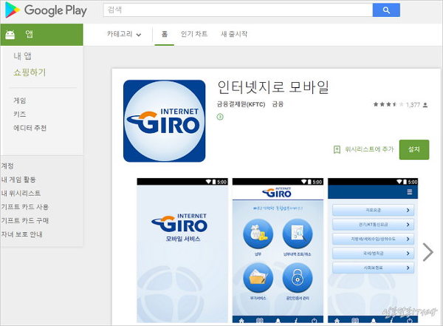443x326 pixels.
Task: Click the wishlist bookmark icon
Action: pos(337,149)
